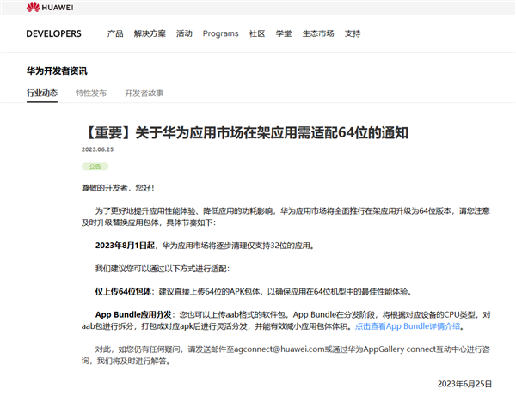The width and height of the screenshot is (516, 419).
Task: Click the greeting 尊敬的开发者，您好!
Action: pyautogui.click(x=118, y=188)
